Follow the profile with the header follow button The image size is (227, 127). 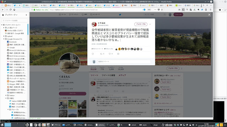click(x=173, y=68)
